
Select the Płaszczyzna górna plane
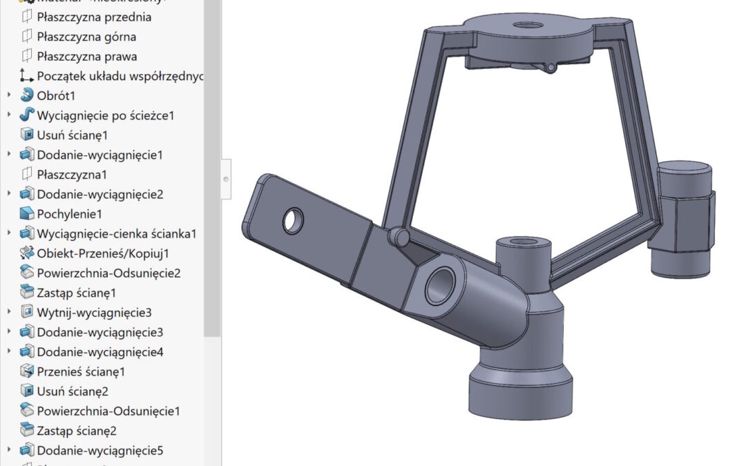[86, 37]
